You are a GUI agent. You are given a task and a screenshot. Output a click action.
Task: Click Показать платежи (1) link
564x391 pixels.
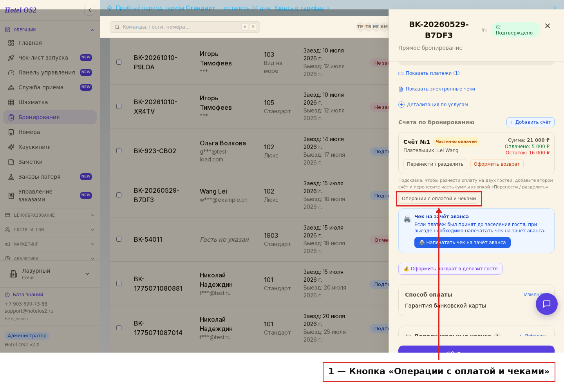429,73
